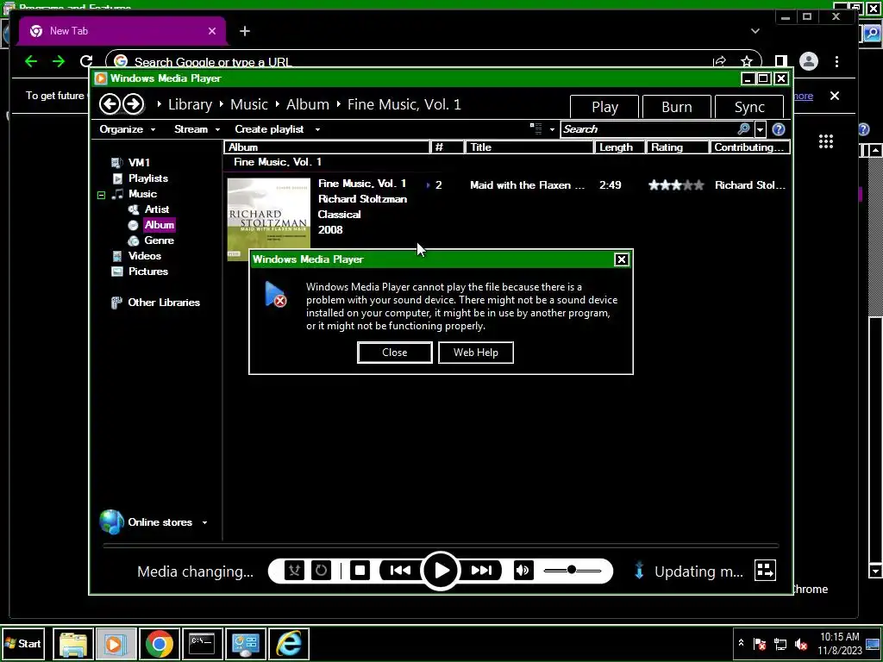
Task: Select track Maid with the Flaxen
Action: click(x=527, y=185)
